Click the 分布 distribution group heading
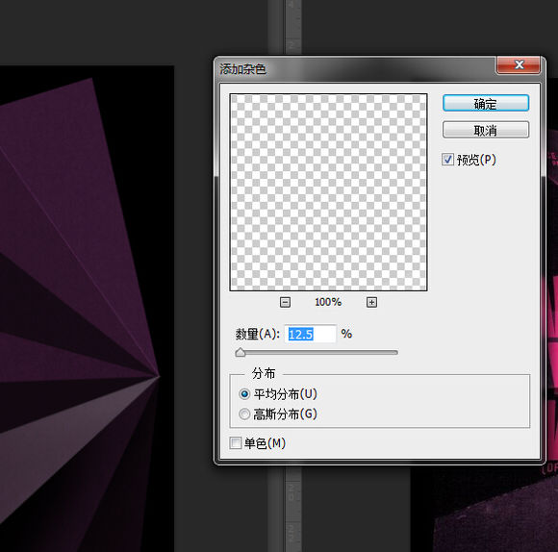This screenshot has height=552, width=558. (x=264, y=373)
